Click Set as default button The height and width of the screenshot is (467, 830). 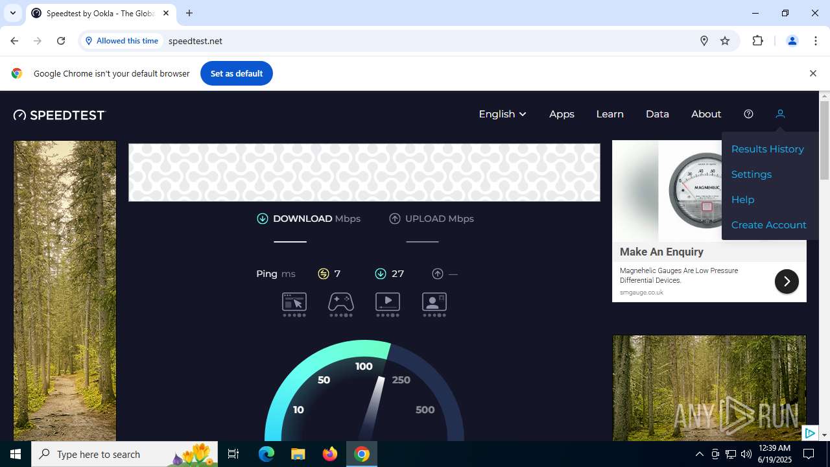[237, 73]
